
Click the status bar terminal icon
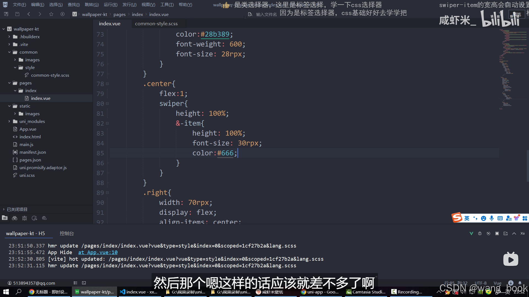click(x=84, y=283)
